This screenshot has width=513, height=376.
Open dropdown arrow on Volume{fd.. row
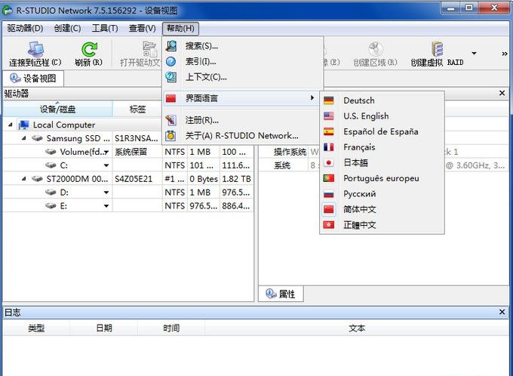pos(106,152)
